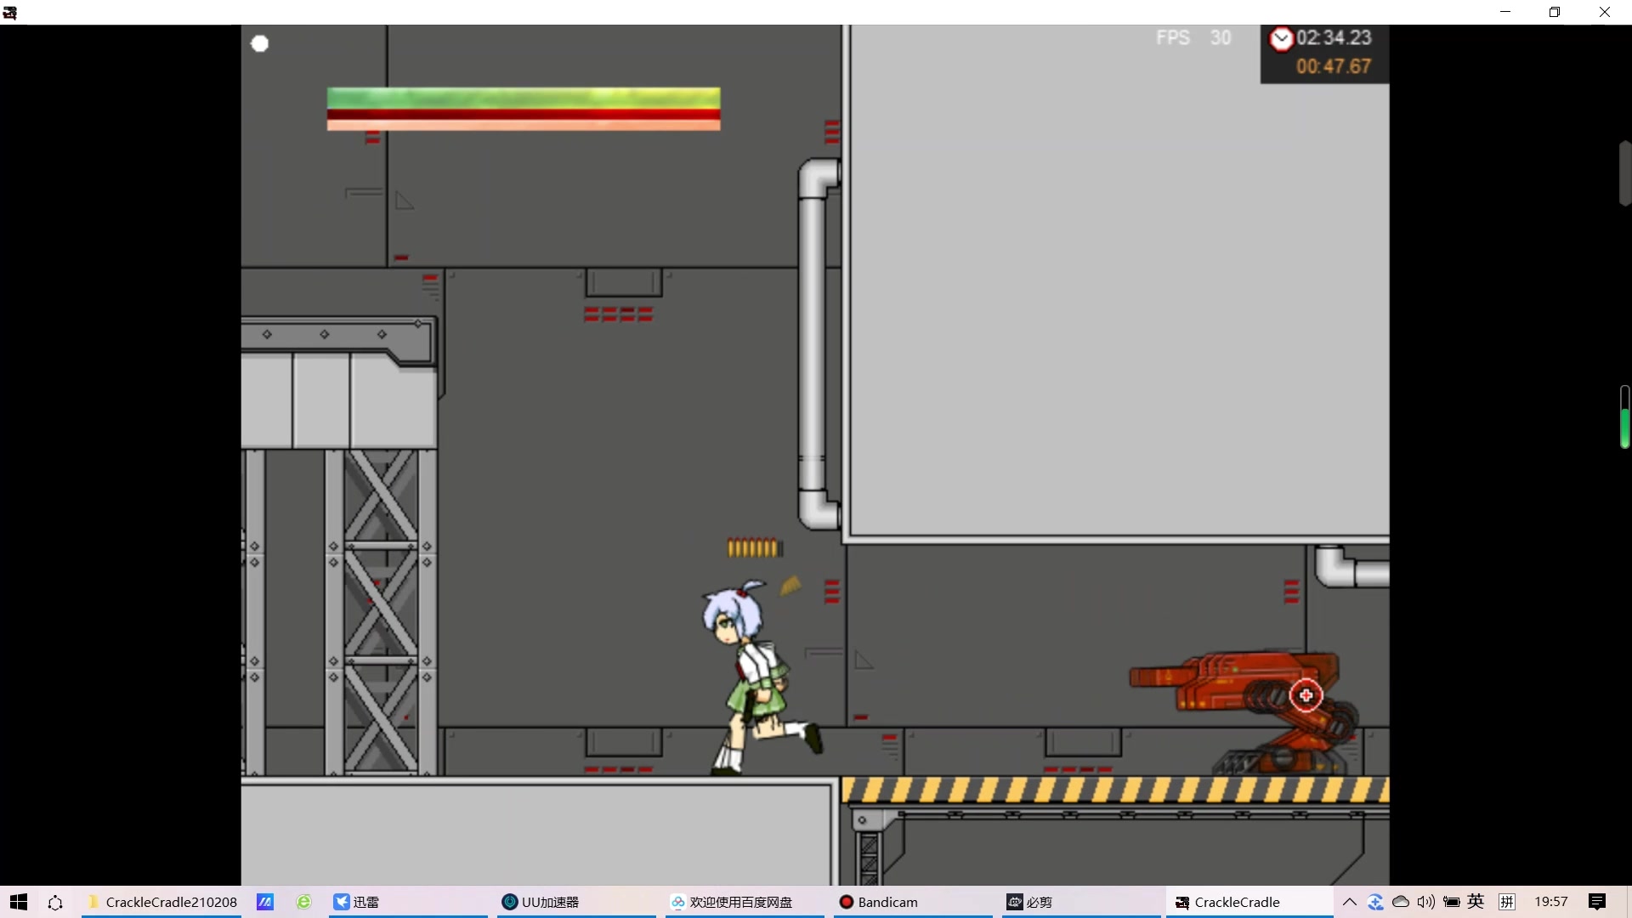Screen dimensions: 1632x918
Task: Open the Windows Start menu
Action: coord(19,902)
